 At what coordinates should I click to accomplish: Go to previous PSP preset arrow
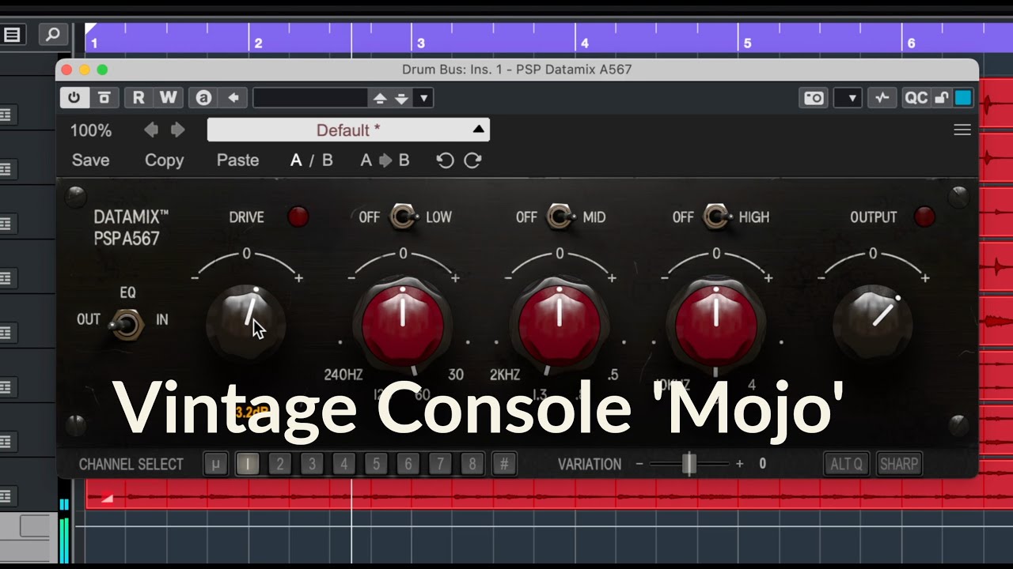[x=151, y=130]
